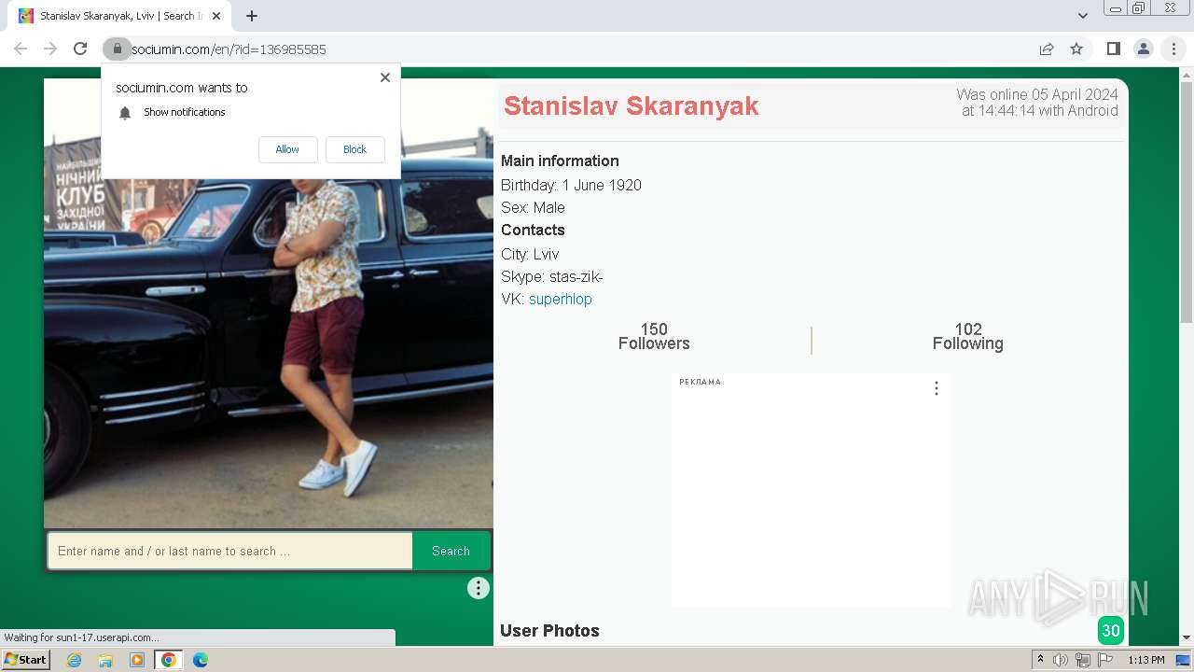Click the padlock site info icon
The width and height of the screenshot is (1194, 672).
tap(118, 49)
